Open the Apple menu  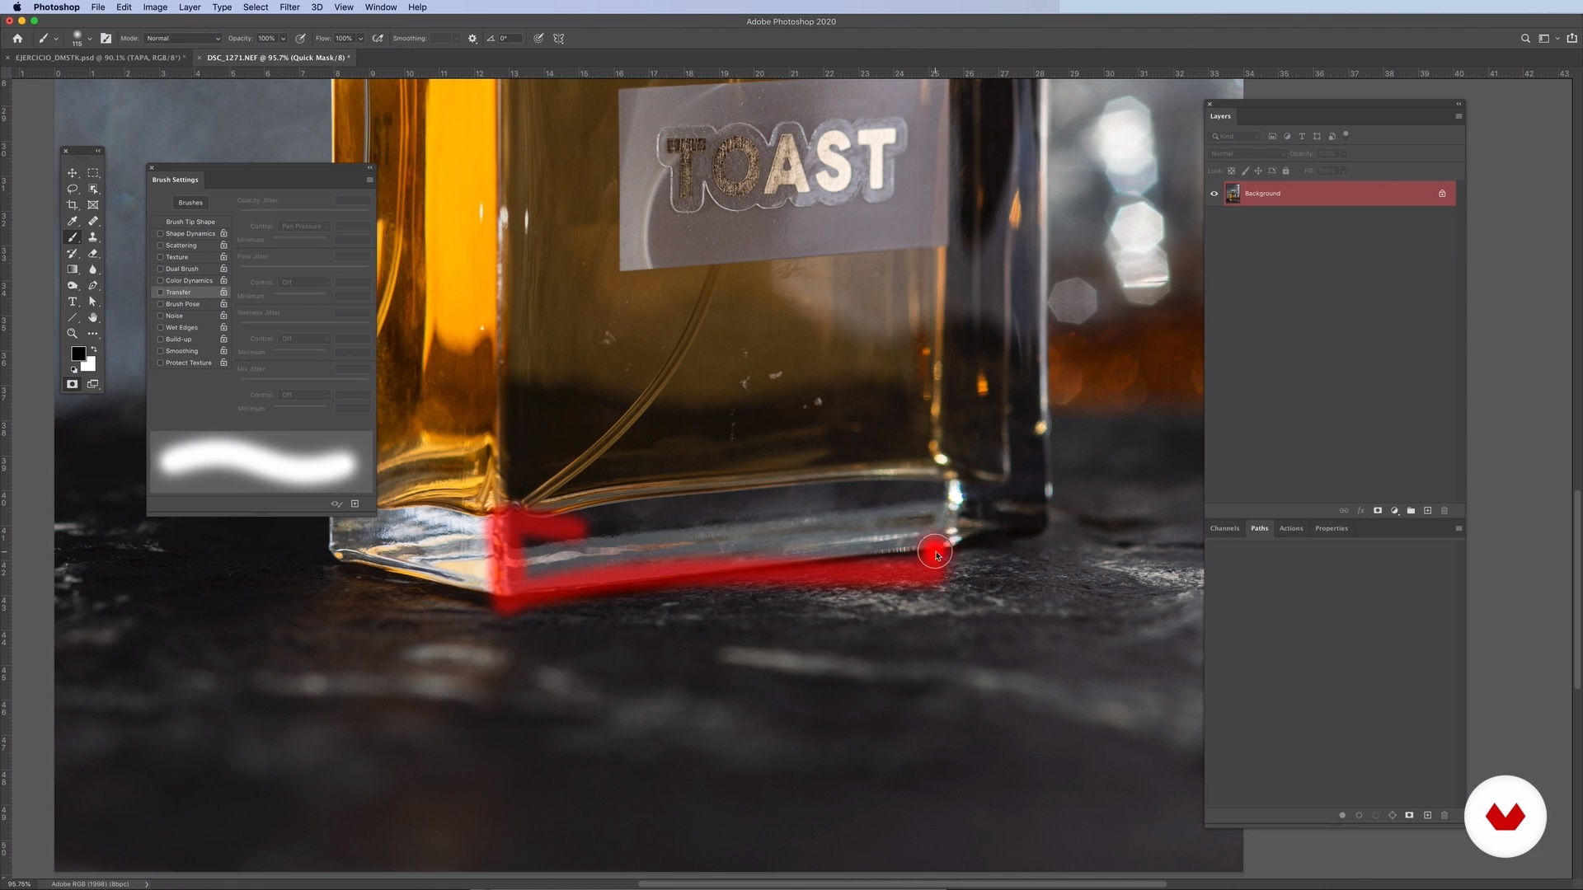click(16, 7)
